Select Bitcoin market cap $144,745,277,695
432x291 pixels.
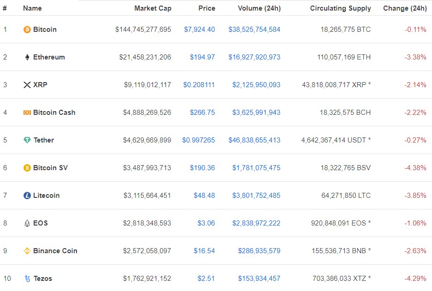(x=143, y=30)
